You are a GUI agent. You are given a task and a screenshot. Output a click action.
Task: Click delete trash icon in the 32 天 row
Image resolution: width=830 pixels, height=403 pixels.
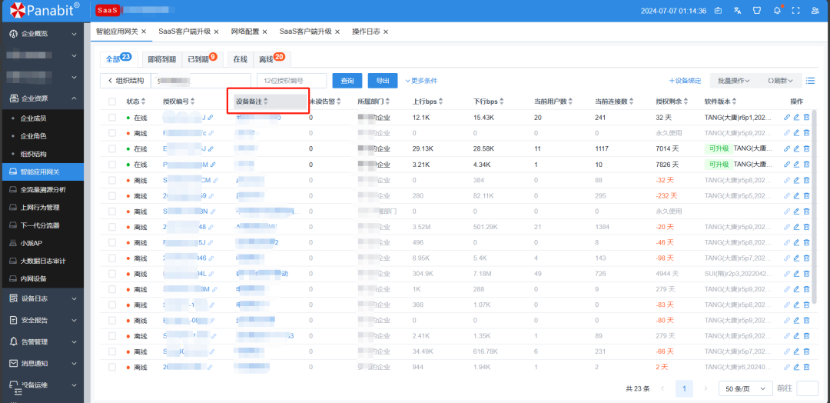(806, 118)
